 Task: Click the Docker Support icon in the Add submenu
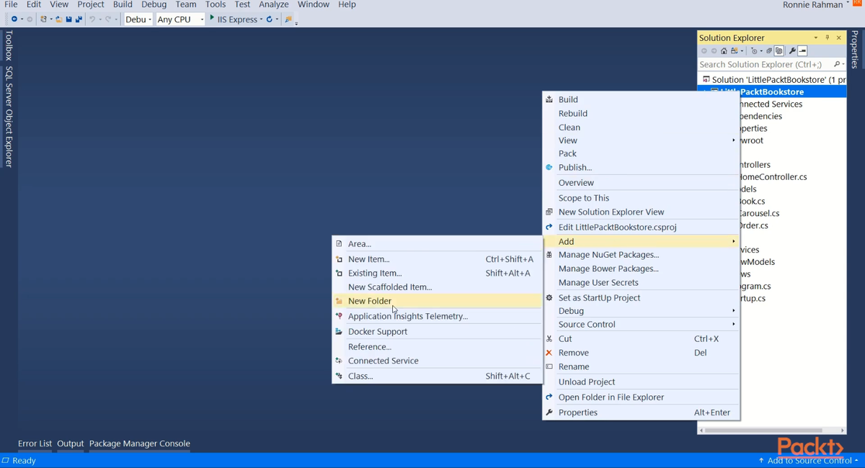[339, 331]
